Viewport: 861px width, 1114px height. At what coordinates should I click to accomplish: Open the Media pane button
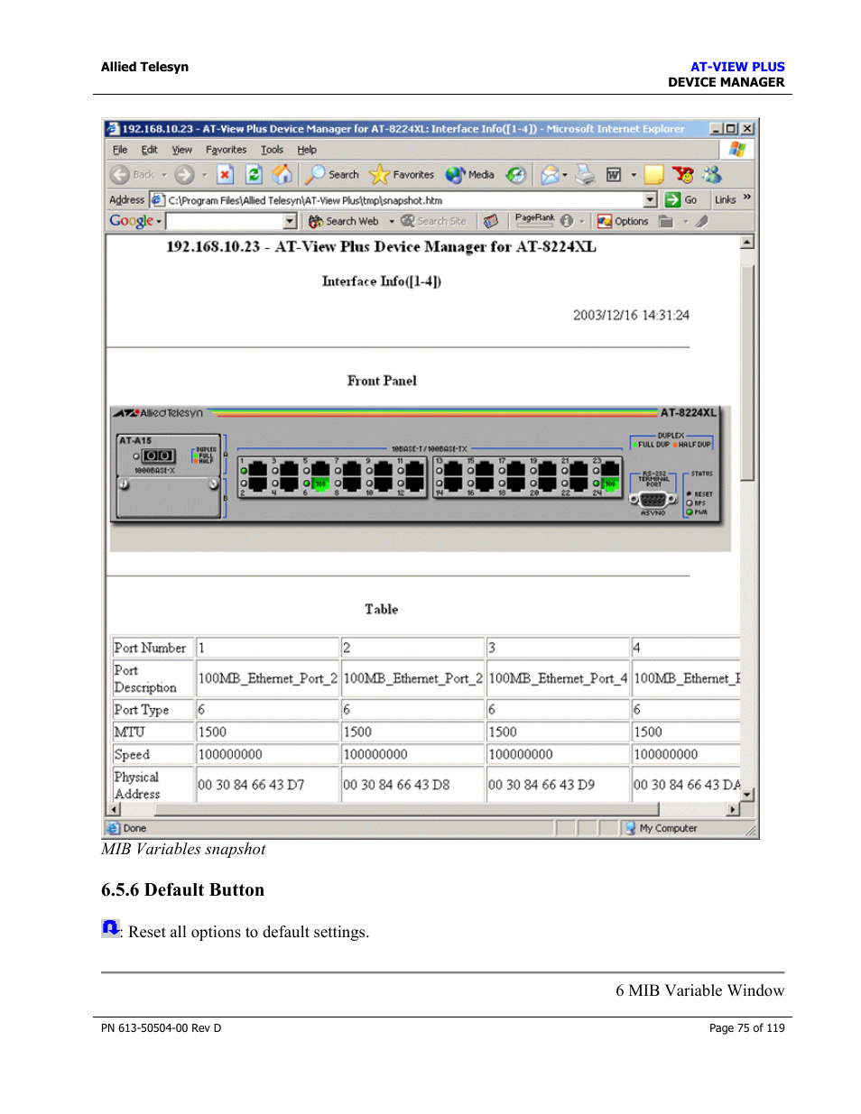(x=469, y=175)
